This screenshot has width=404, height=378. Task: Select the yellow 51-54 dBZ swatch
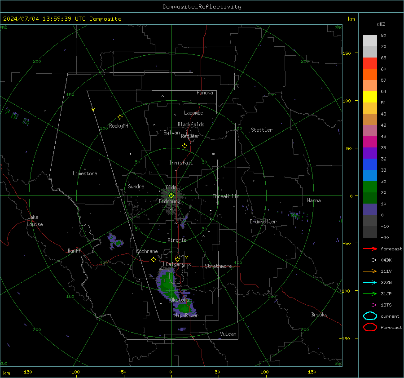click(370, 97)
